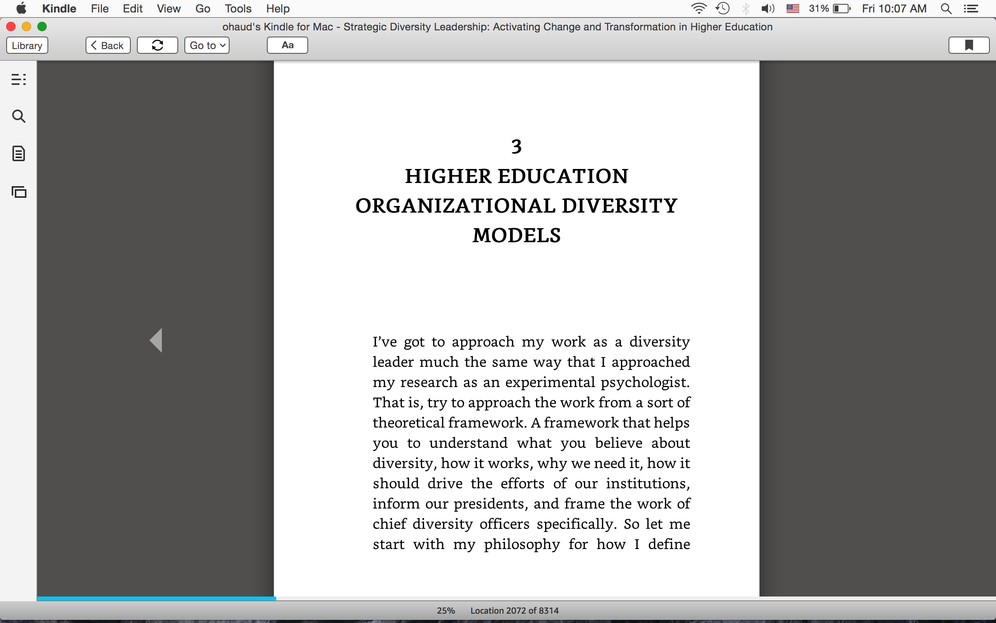Screen dimensions: 996x623
Task: Open the Go menu
Action: pyautogui.click(x=203, y=9)
